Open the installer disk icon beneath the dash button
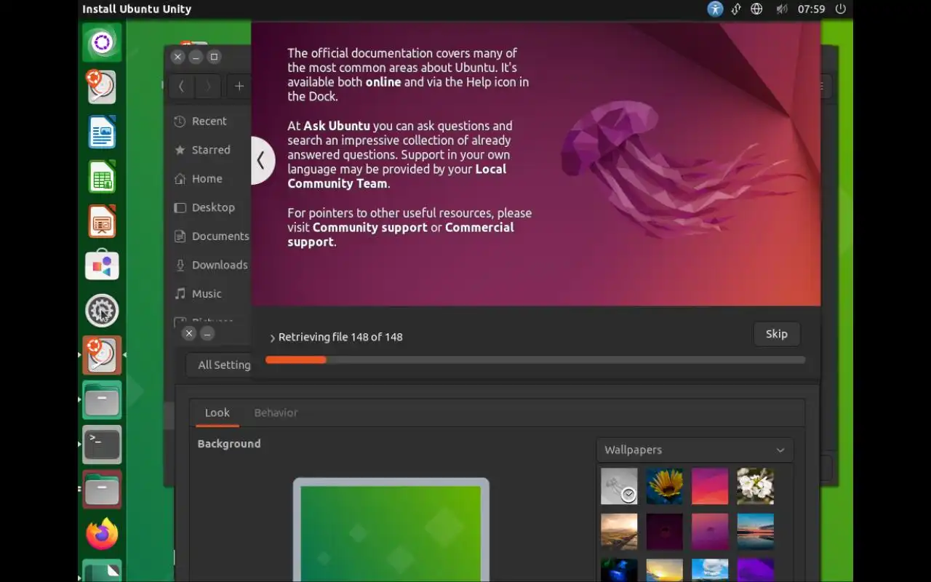This screenshot has width=931, height=582. pyautogui.click(x=102, y=87)
